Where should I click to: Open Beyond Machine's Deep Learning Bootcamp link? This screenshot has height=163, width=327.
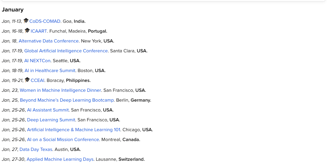tap(67, 100)
